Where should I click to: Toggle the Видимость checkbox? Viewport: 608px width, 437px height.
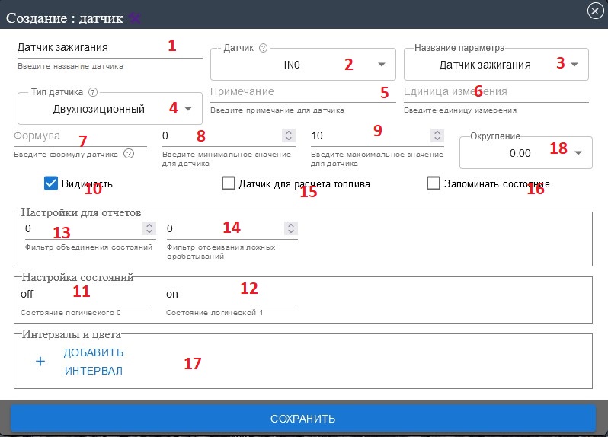pos(52,183)
